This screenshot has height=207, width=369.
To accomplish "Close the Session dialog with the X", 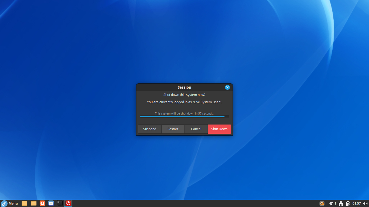I will 227,87.
